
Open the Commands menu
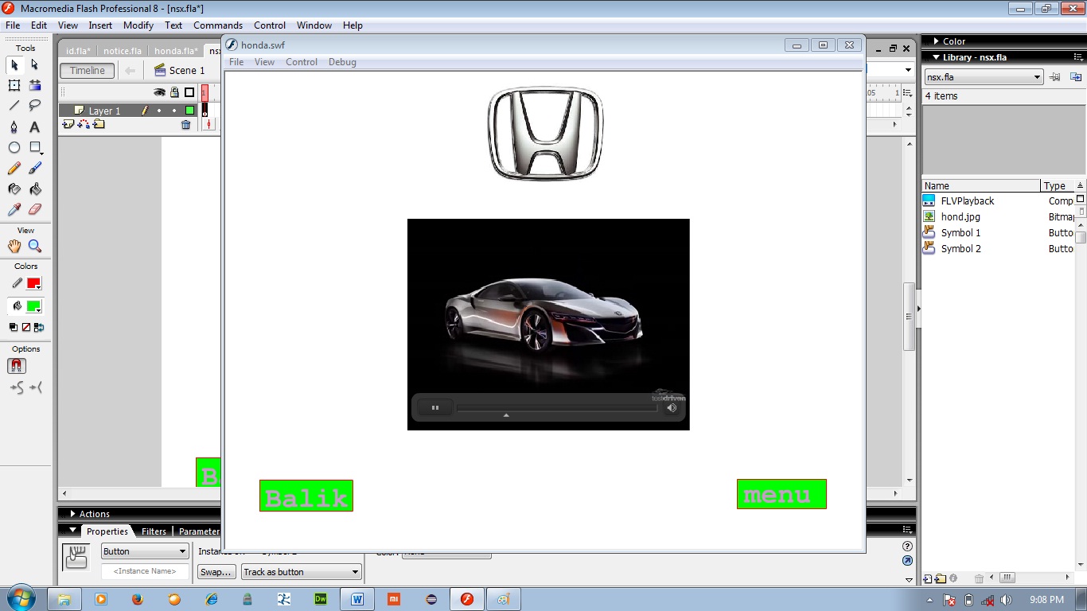217,25
